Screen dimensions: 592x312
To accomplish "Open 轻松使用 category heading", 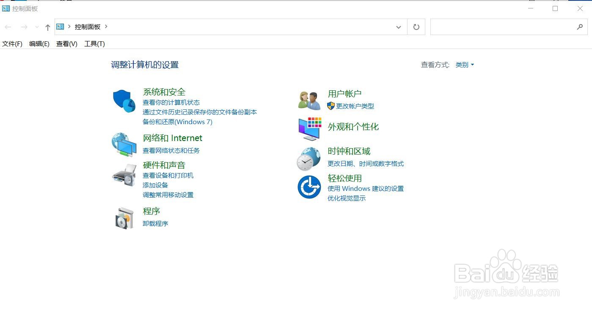I will pyautogui.click(x=344, y=178).
